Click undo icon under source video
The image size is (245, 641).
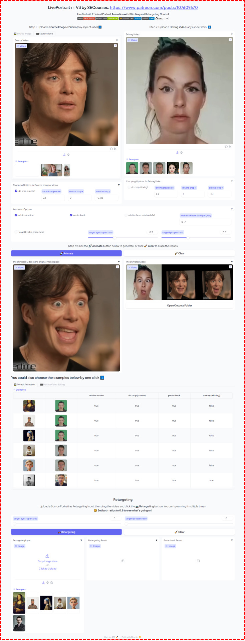tap(111, 149)
